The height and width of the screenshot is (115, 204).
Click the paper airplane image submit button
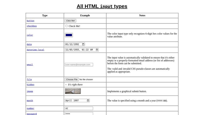[73, 91]
